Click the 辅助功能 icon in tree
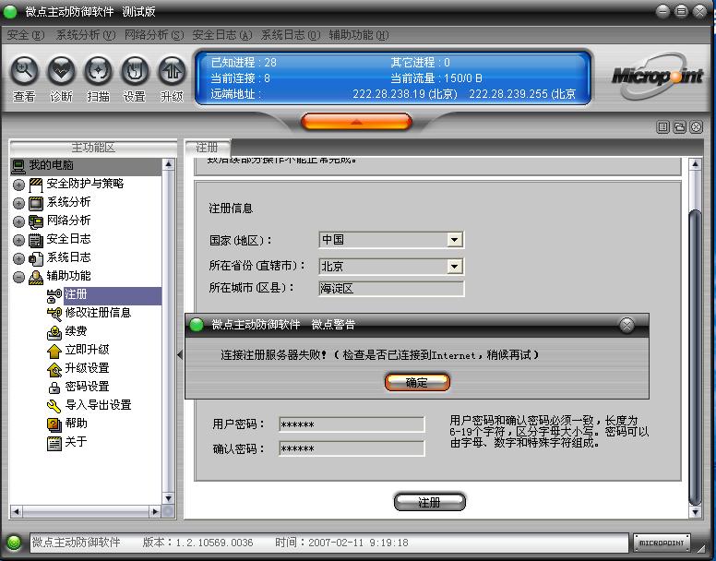The image size is (716, 561). click(x=36, y=277)
